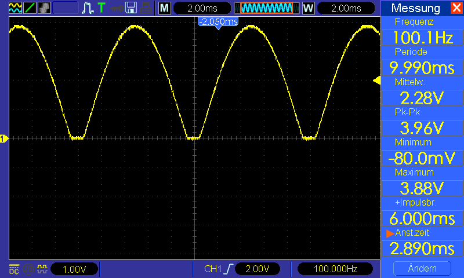Screen dimensions: 464x278
Task: Click the window timebase 2.00ms value
Action: 346,8
